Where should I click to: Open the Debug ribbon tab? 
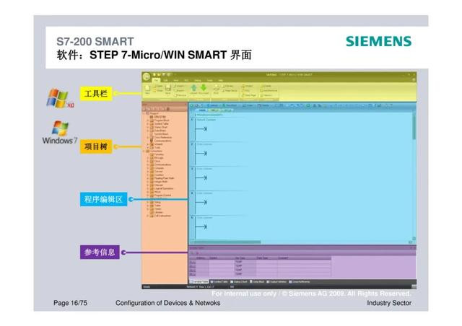(198, 80)
